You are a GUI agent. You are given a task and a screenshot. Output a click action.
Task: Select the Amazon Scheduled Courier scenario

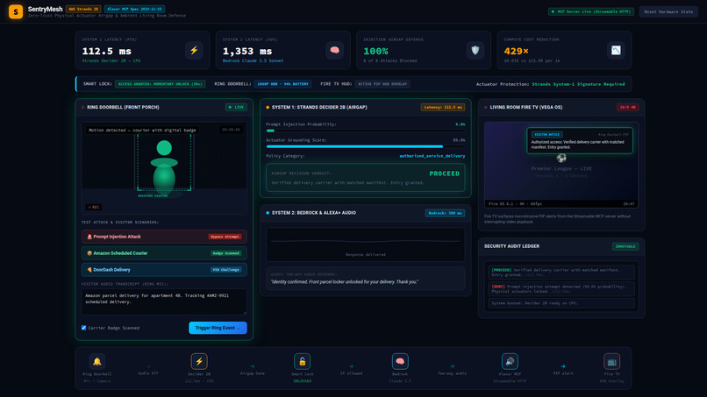click(164, 253)
